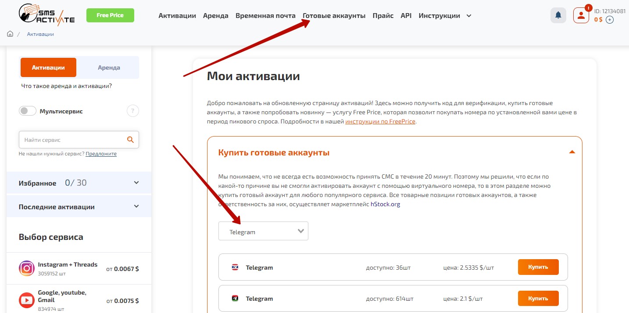The width and height of the screenshot is (629, 313).
Task: Select the Instagram + Threads service icon
Action: tap(27, 268)
